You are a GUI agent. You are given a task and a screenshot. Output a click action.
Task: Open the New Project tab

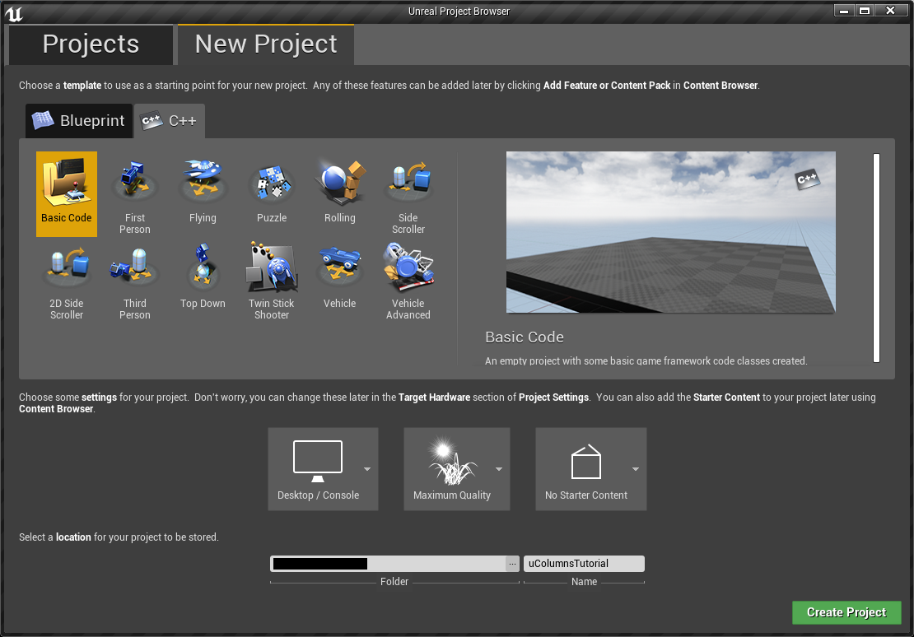coord(266,44)
